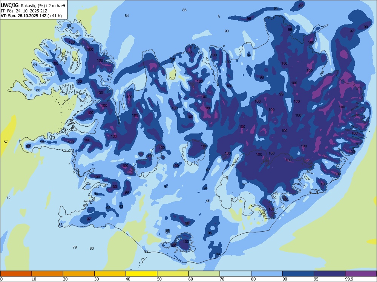Click the legend tick label 99.9

click(x=349, y=279)
